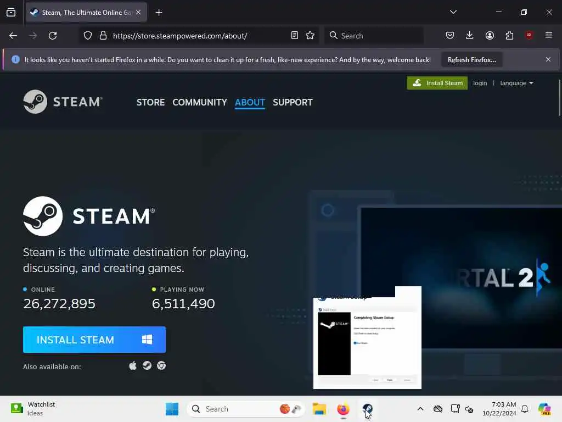The height and width of the screenshot is (422, 562).
Task: Open the downloads panel
Action: pos(470,35)
